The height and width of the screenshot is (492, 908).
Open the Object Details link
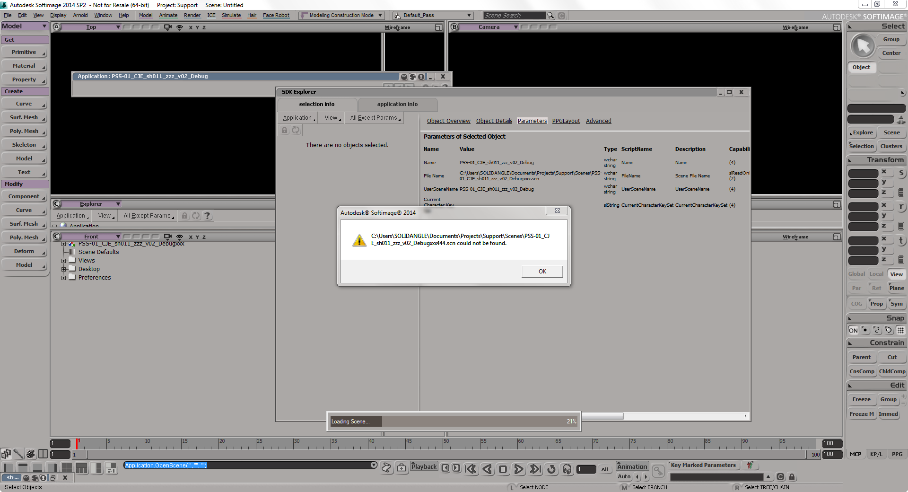click(494, 121)
